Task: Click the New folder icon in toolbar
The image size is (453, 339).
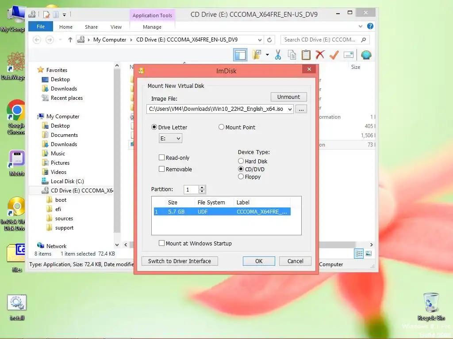Action: (256, 55)
